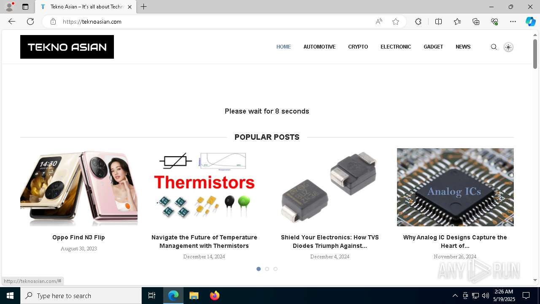This screenshot has width=540, height=304.
Task: View site information padlock icon
Action: pos(53,22)
